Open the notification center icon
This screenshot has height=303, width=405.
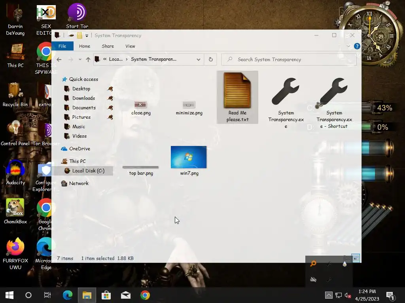pyautogui.click(x=390, y=296)
